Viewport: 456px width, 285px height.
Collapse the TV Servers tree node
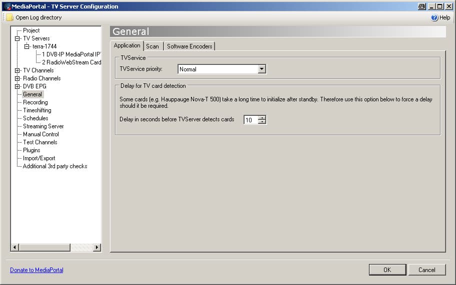tap(17, 38)
